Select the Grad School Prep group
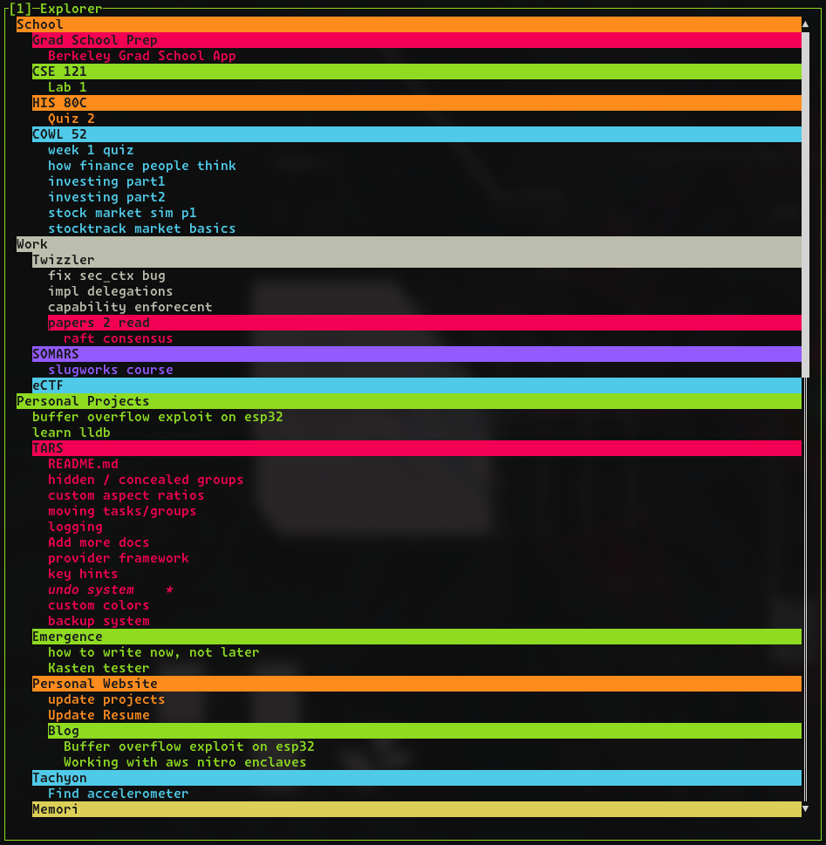This screenshot has height=845, width=826. pyautogui.click(x=417, y=40)
